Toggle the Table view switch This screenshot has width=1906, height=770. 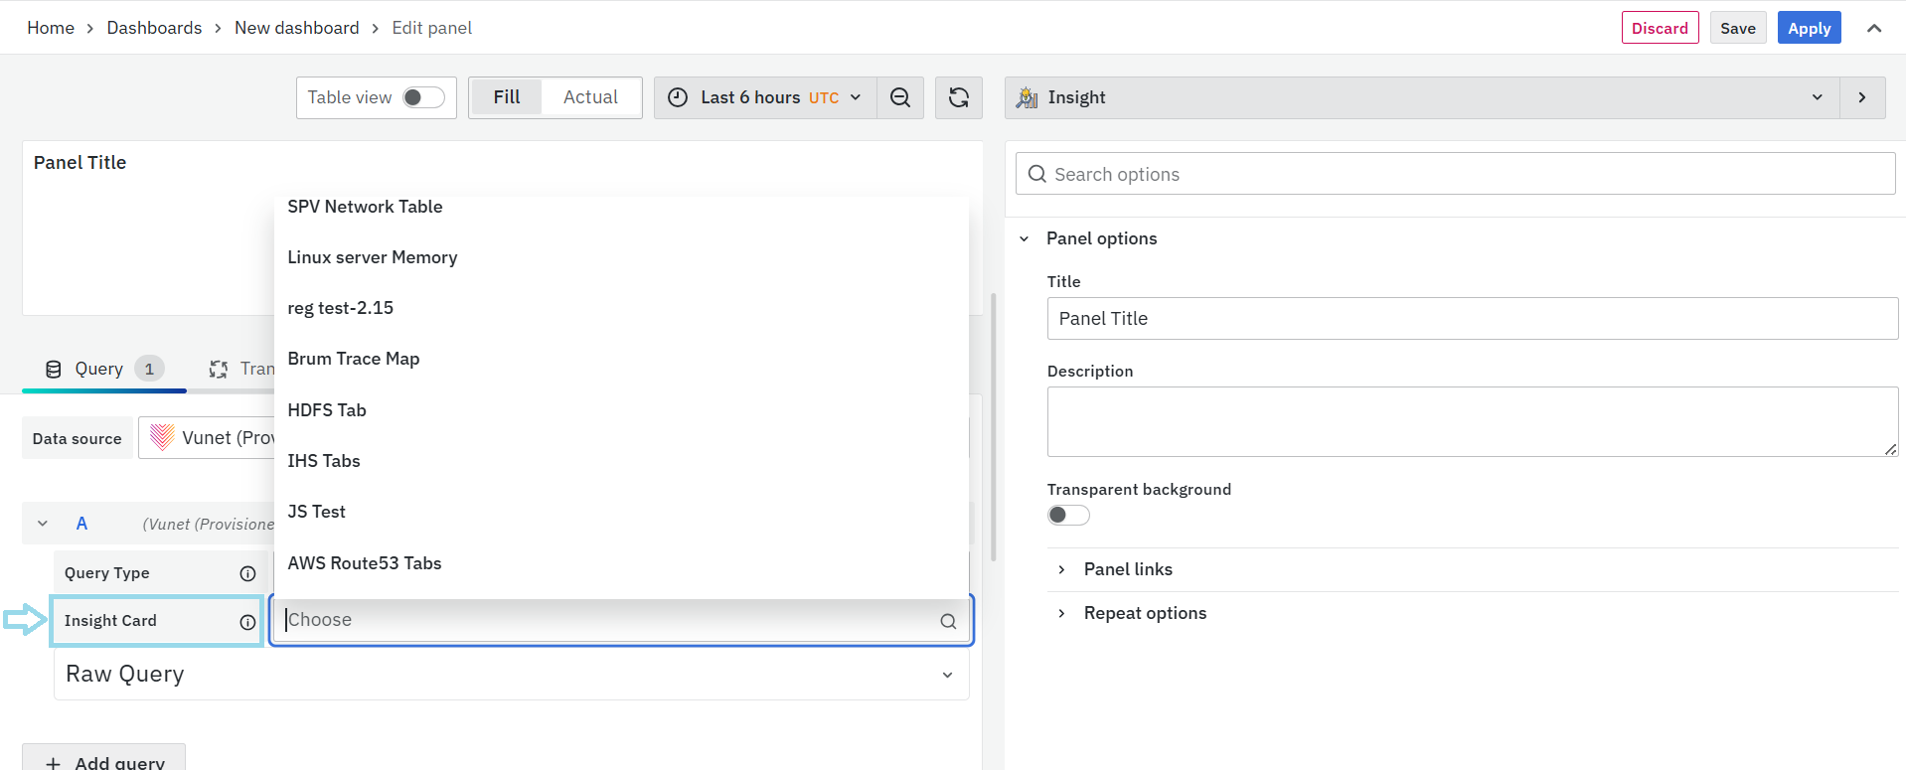tap(423, 97)
